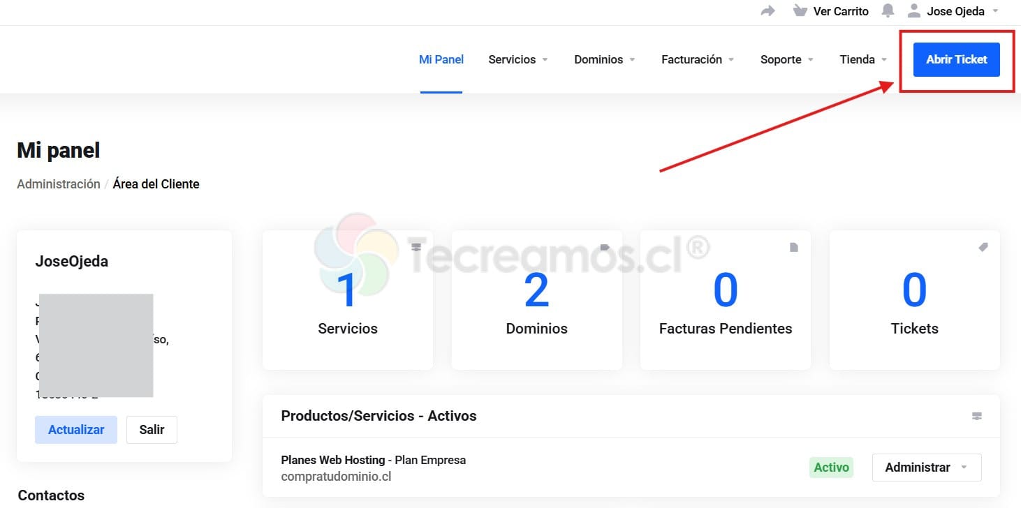Click the icon in Productos/Servicios panel header
Image resolution: width=1021 pixels, height=508 pixels.
tap(976, 416)
